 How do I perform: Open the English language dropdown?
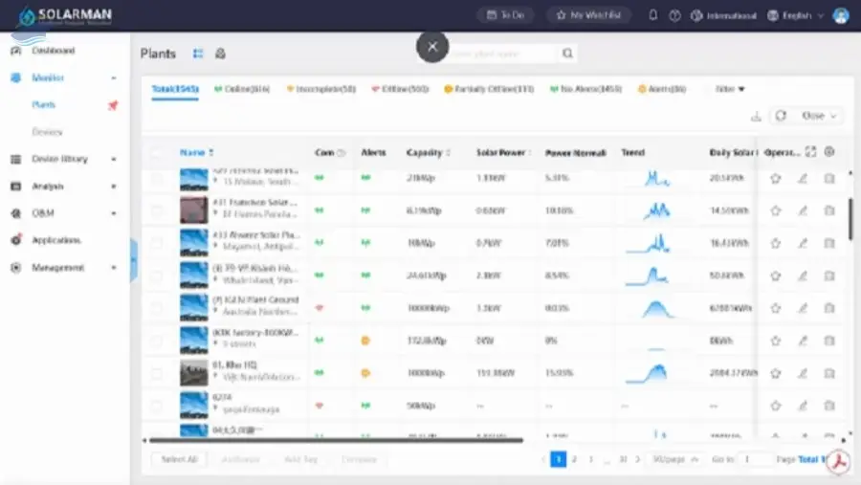click(x=796, y=15)
